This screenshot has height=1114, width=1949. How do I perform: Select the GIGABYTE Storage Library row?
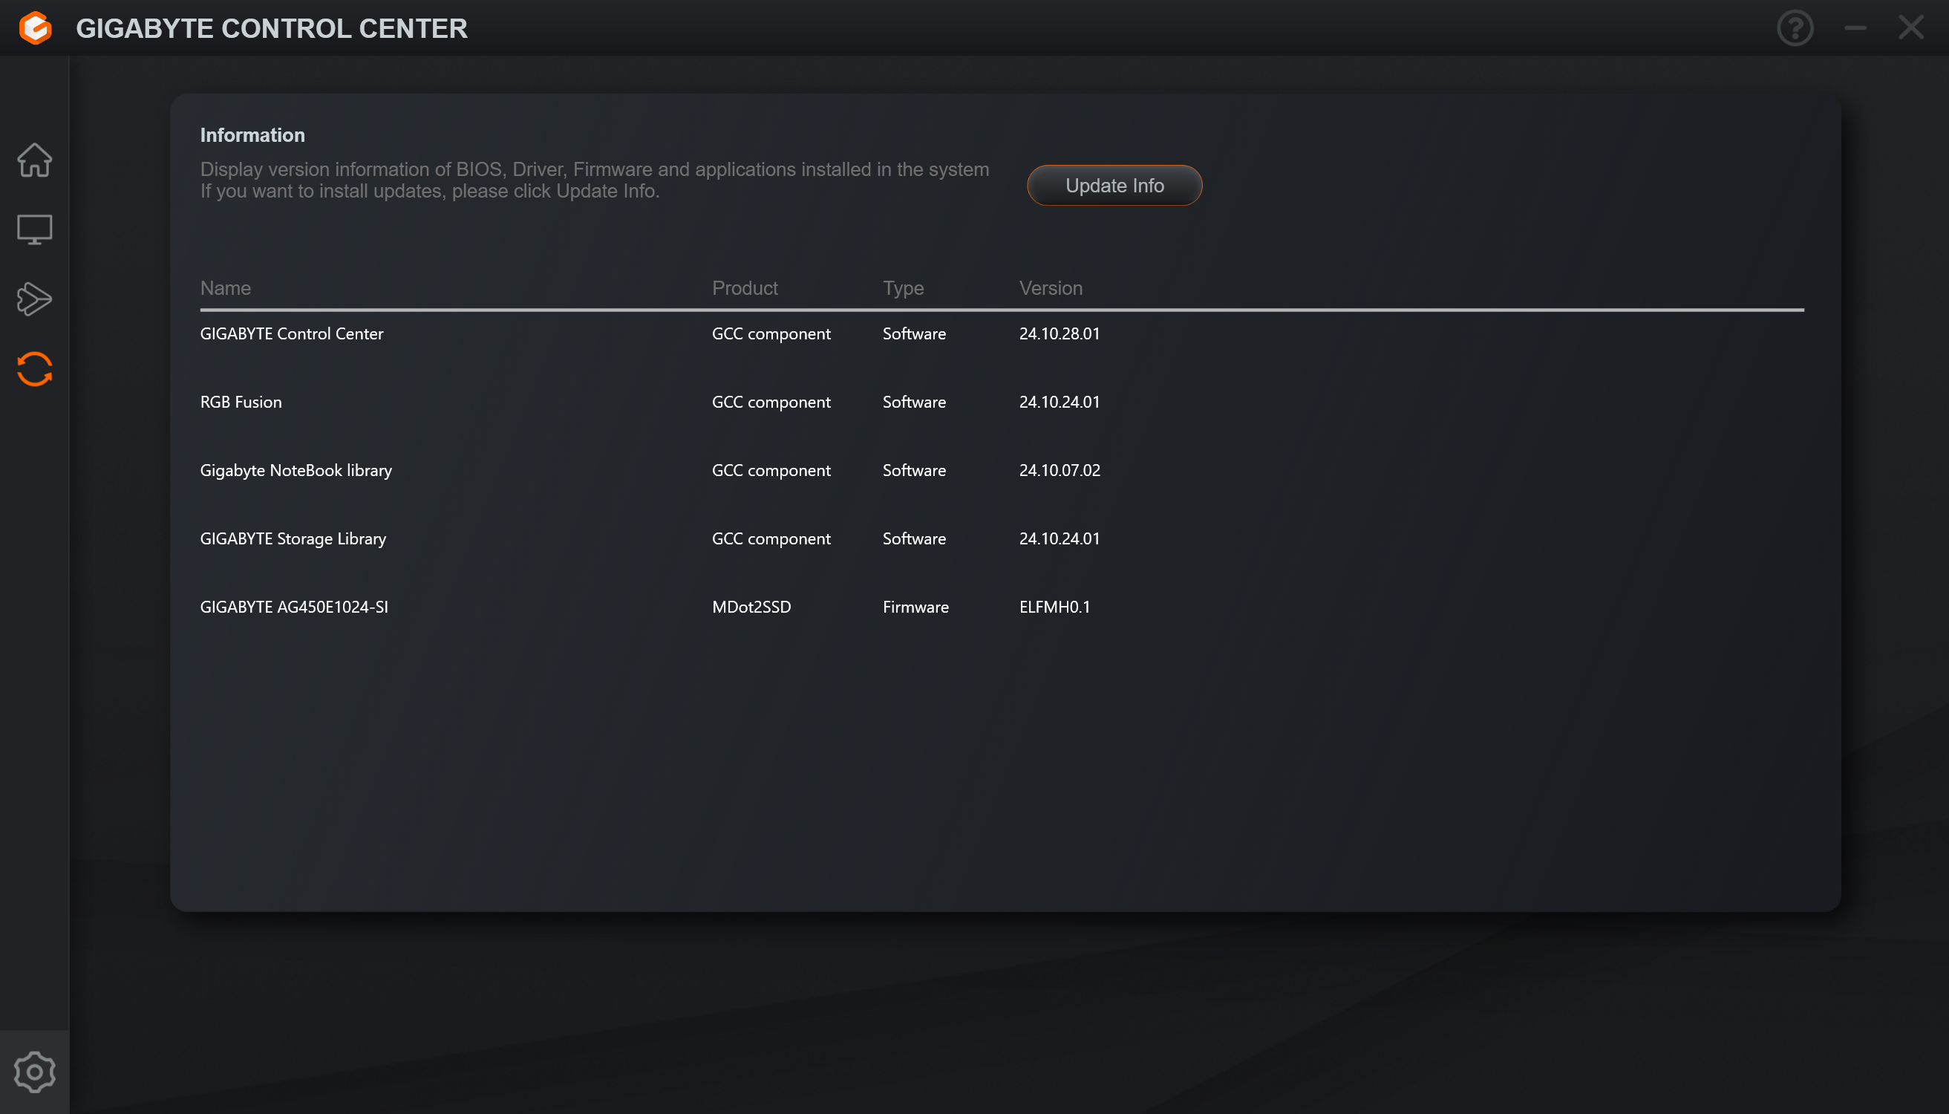point(293,538)
